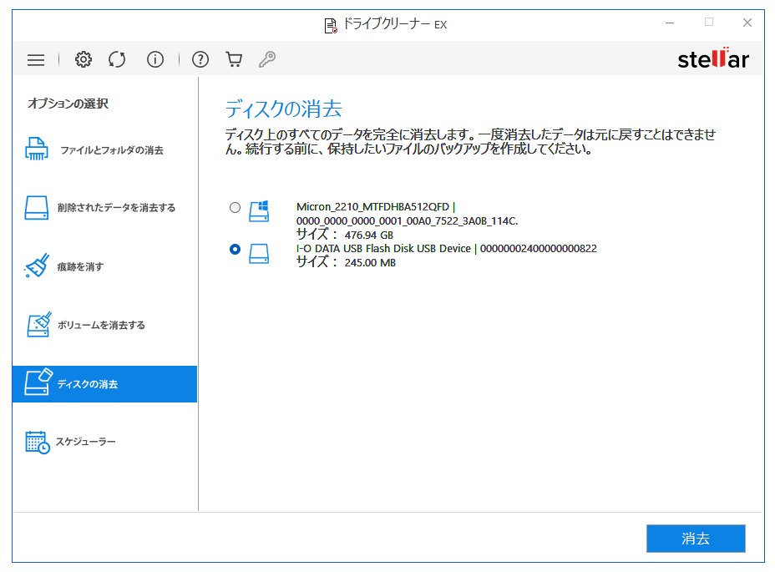Click the refresh/update circular arrows icon
775x572 pixels.
(117, 59)
